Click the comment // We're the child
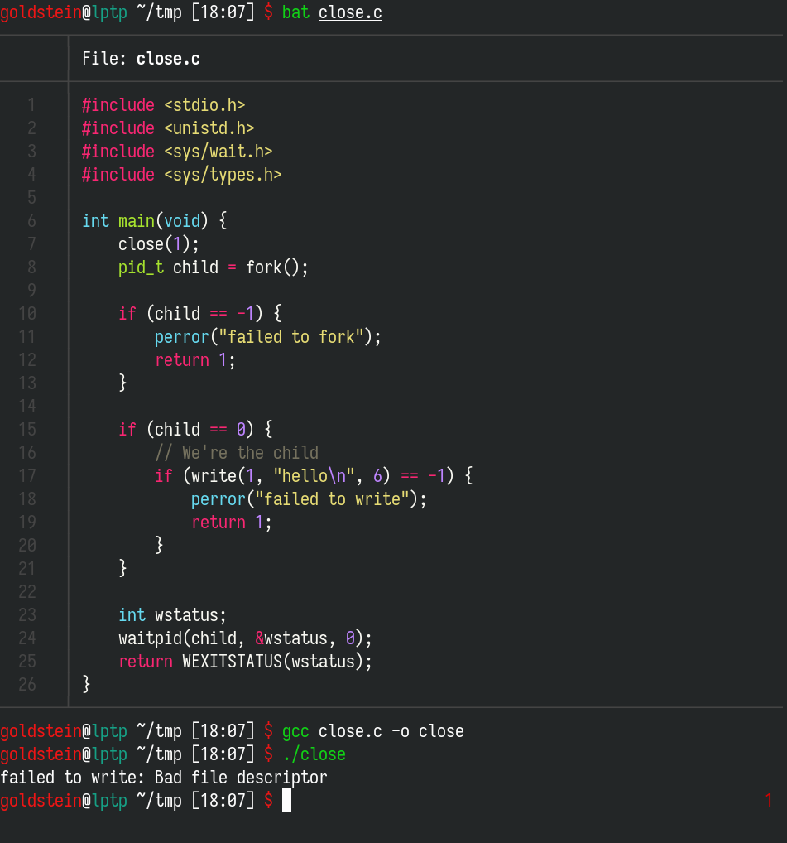The width and height of the screenshot is (787, 843). tap(237, 452)
